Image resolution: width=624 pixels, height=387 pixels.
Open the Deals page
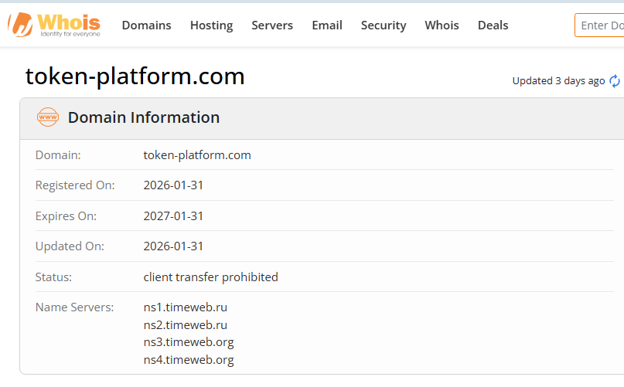point(493,25)
